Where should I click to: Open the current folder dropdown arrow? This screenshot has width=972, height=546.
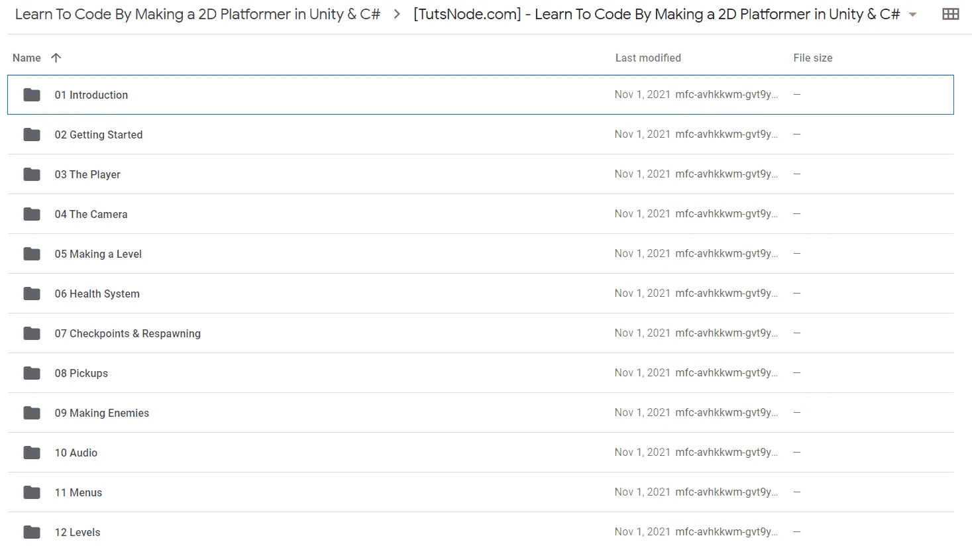[x=912, y=15]
